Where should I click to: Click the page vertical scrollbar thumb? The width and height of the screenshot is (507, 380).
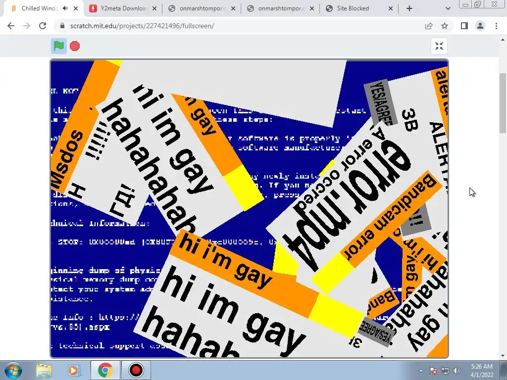(503, 103)
